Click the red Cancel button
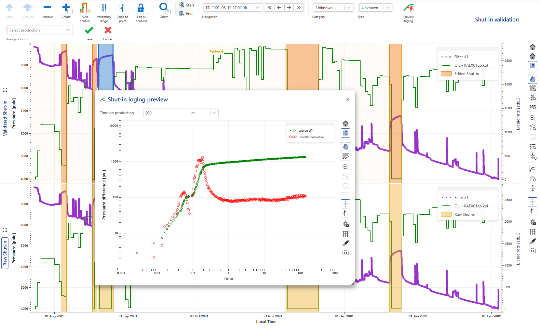Screen dimensions: 540x328 pos(108,31)
